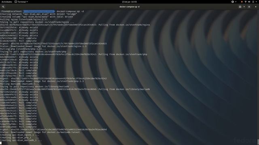Image resolution: width=259 pixels, height=145 pixels.
Task: Click the 'Creating api-dian_php_1' line
Action: [x=19, y=138]
